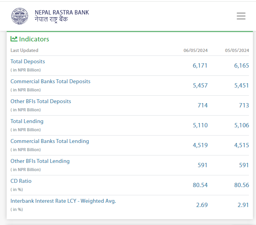Screen dimensions: 256x225
Task: Open the Total Deposits indicator
Action: [x=28, y=61]
